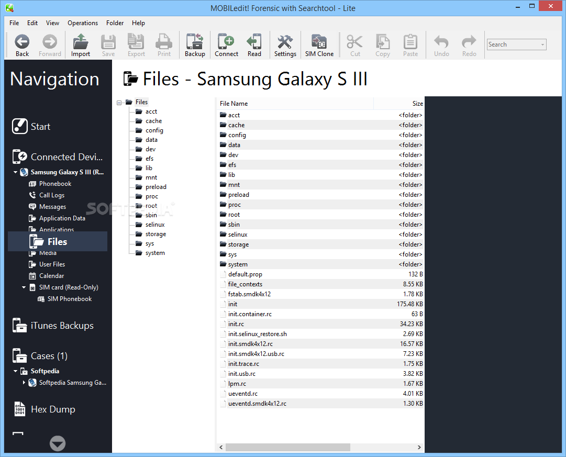Viewport: 566px width, 457px height.
Task: Open the Backup tool
Action: (x=195, y=45)
